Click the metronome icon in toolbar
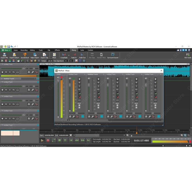 [27, 61]
